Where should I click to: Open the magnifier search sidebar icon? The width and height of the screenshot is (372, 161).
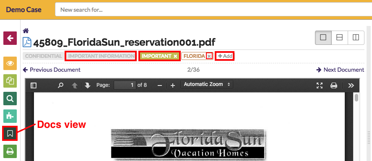click(10, 99)
